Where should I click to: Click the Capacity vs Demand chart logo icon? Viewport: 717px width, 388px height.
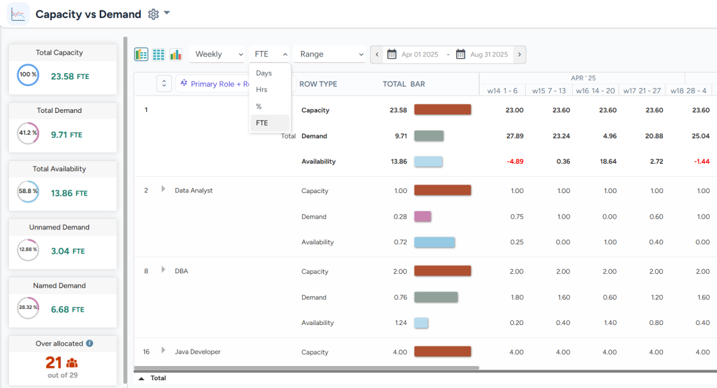coord(18,14)
